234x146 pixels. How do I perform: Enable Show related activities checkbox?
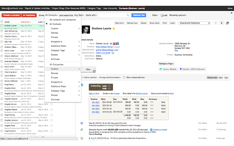point(124,77)
